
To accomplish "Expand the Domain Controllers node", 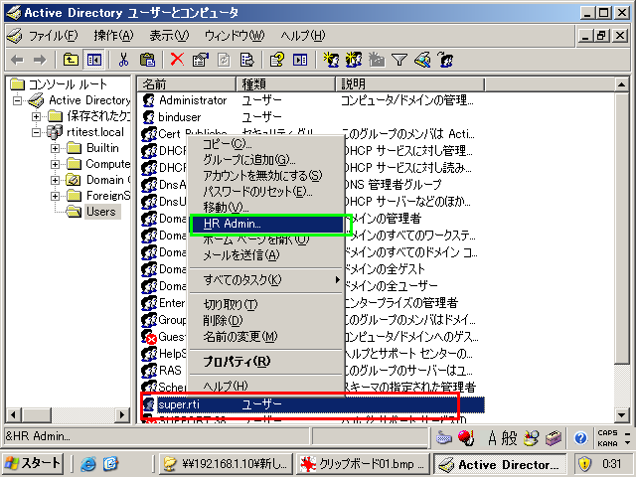I will 56,180.
